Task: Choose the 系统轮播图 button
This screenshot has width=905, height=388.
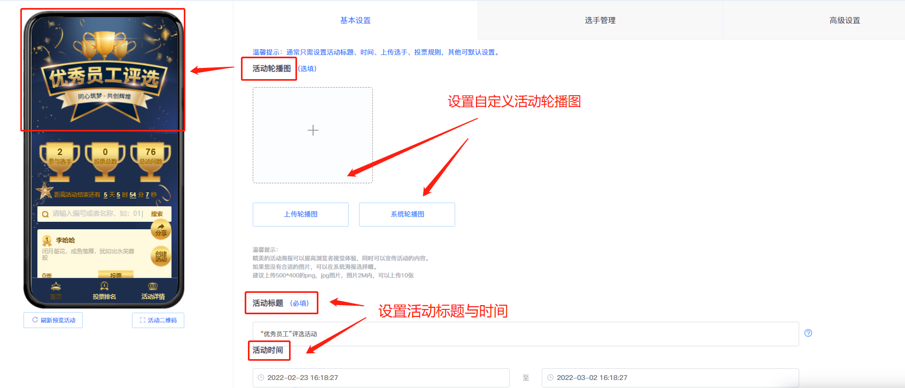Action: [407, 214]
